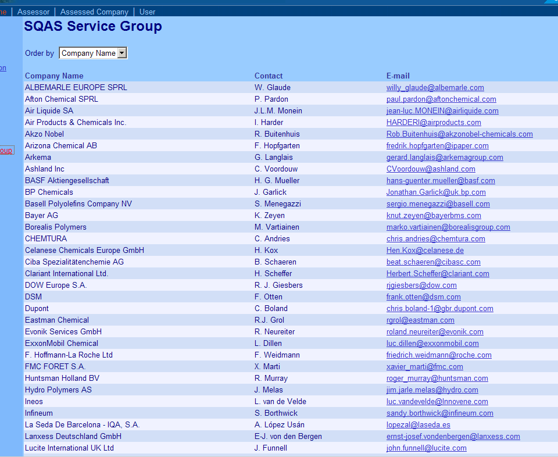Select Bayer AG company name

click(41, 215)
